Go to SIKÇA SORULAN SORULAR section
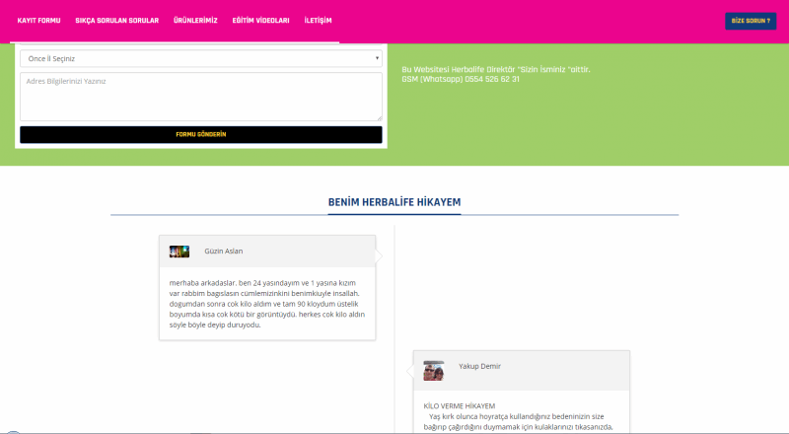This screenshot has height=434, width=789. click(116, 21)
